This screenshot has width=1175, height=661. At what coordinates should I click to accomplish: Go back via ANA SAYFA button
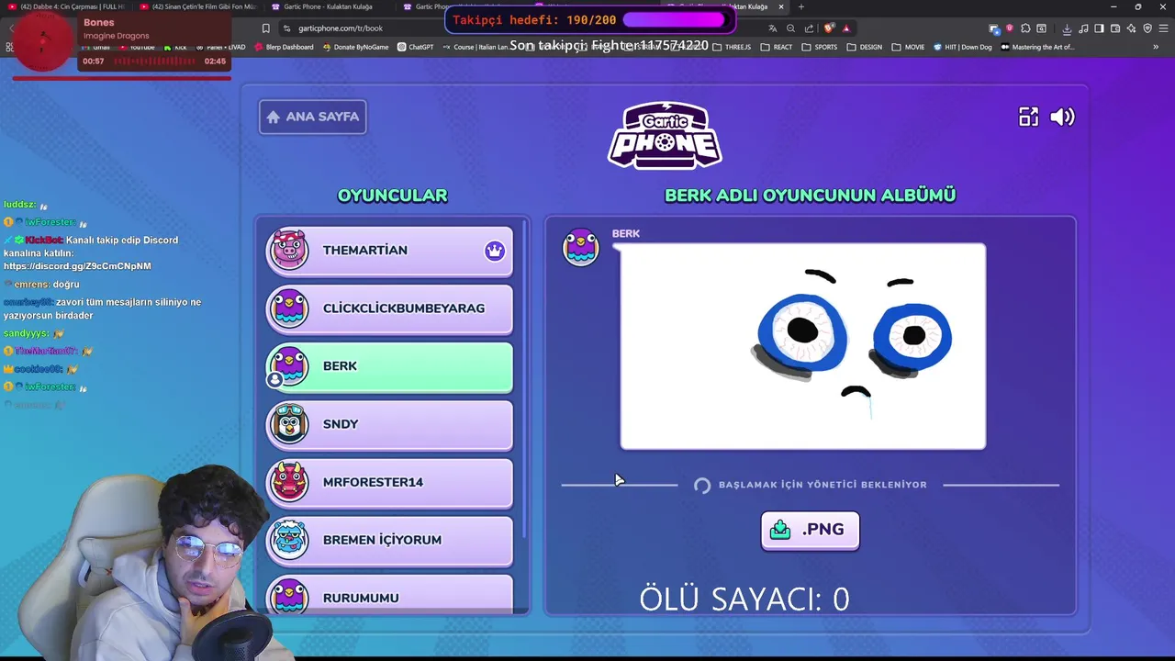click(313, 117)
